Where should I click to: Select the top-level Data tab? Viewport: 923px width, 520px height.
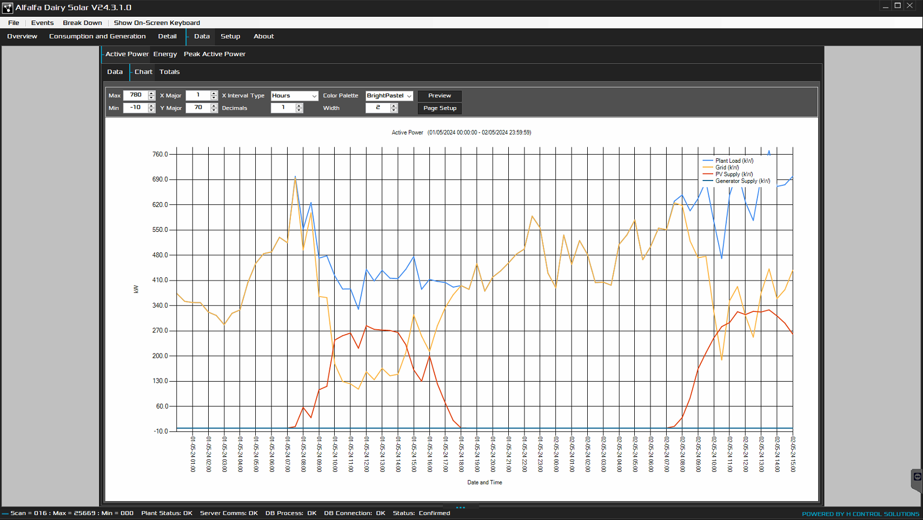click(x=202, y=36)
